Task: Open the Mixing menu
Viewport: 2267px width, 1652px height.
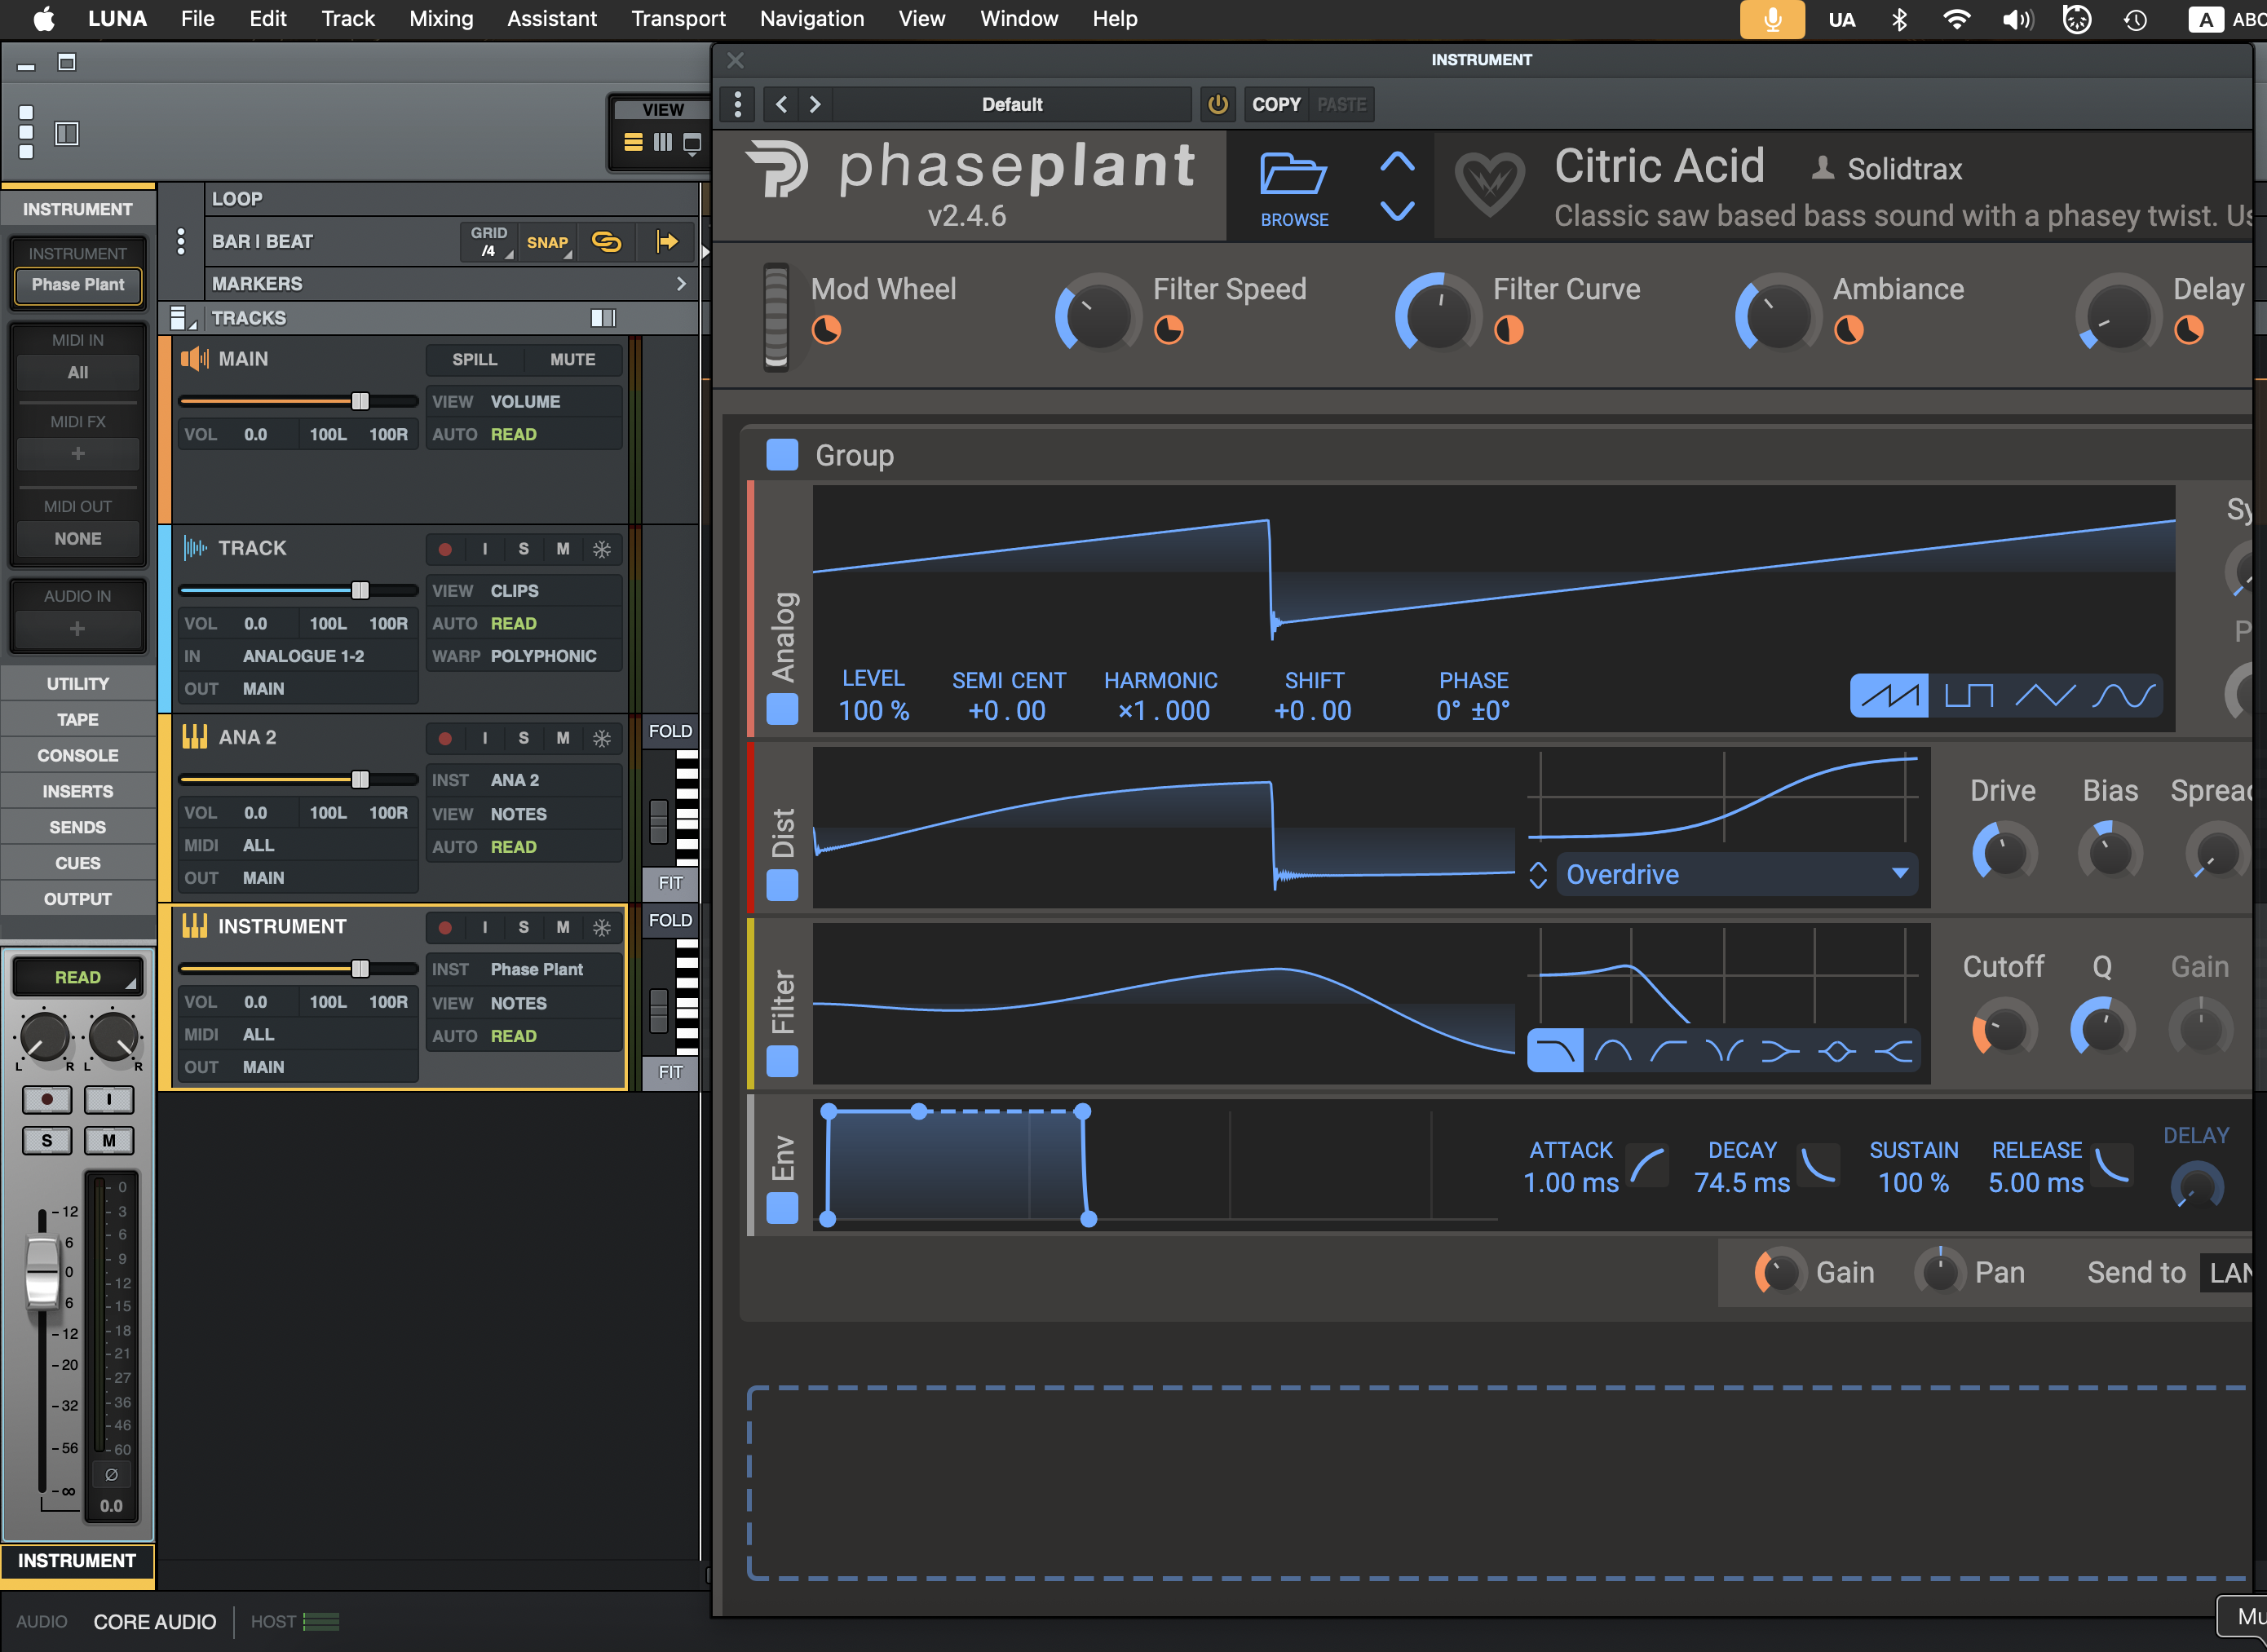Action: click(x=441, y=18)
